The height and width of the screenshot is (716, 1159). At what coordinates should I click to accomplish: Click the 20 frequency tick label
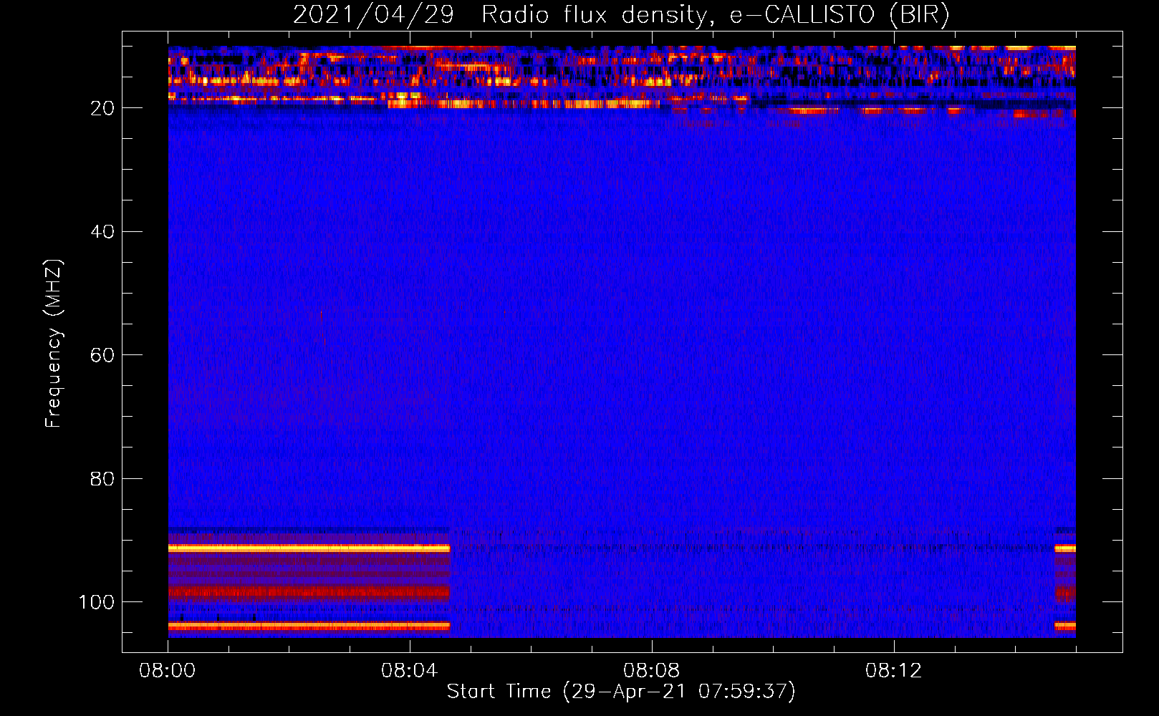click(x=102, y=108)
